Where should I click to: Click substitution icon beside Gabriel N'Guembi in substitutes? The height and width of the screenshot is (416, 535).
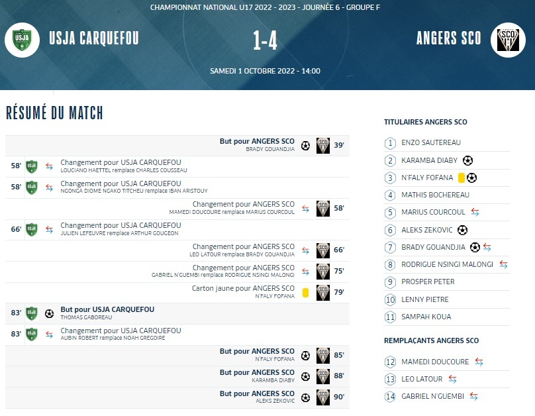(473, 396)
